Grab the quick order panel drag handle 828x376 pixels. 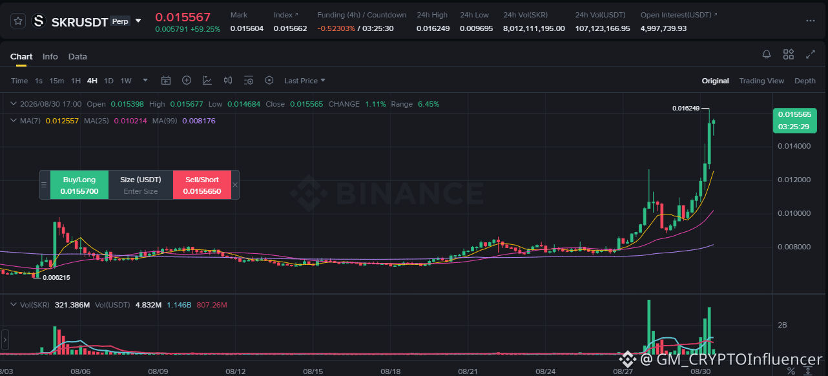pyautogui.click(x=45, y=185)
